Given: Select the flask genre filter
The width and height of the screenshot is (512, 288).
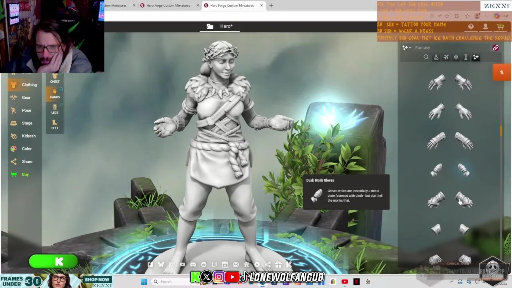Looking at the screenshot, I should (436, 57).
